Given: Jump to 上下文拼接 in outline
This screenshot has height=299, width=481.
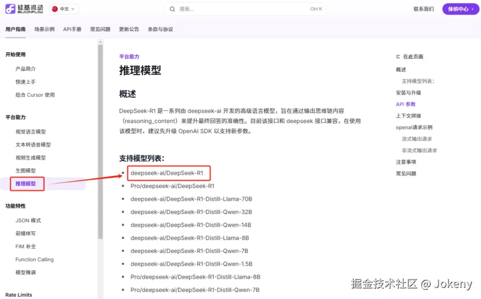Looking at the screenshot, I should point(408,116).
